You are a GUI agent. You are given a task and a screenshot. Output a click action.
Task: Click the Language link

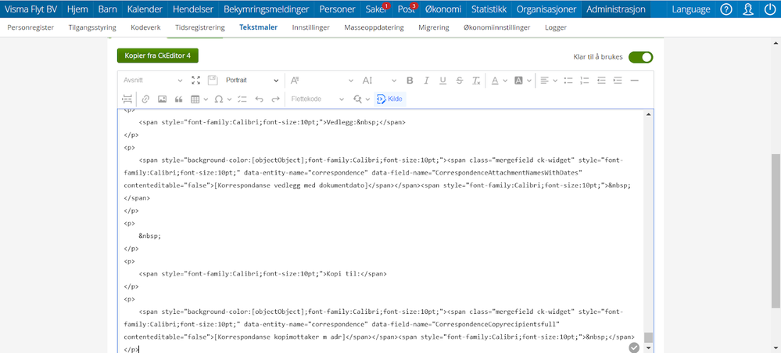pyautogui.click(x=691, y=9)
